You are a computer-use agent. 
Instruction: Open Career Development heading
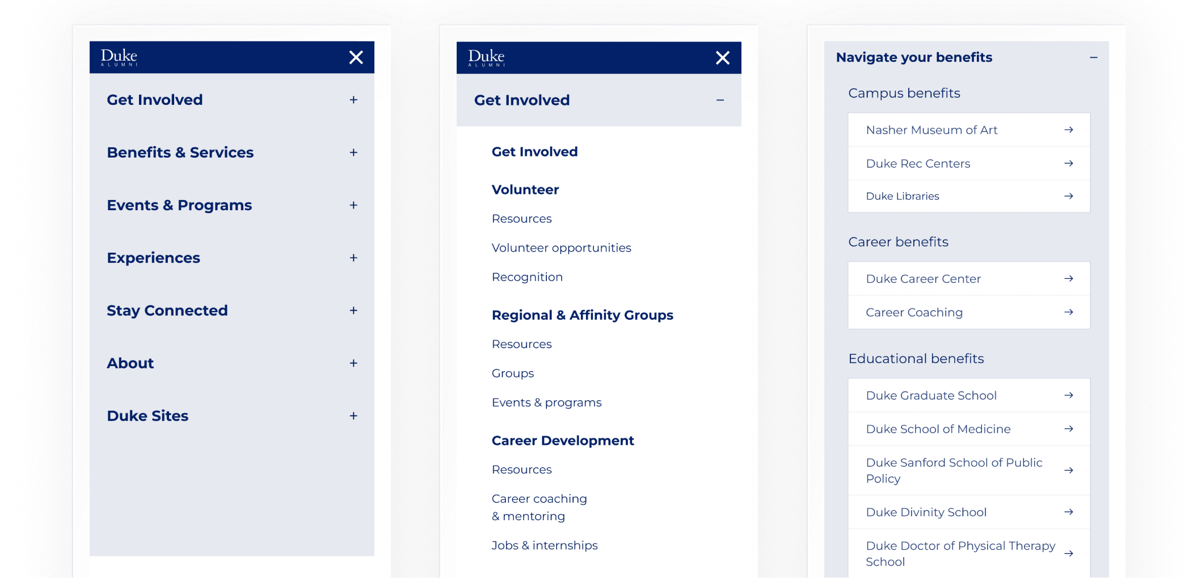pos(563,441)
